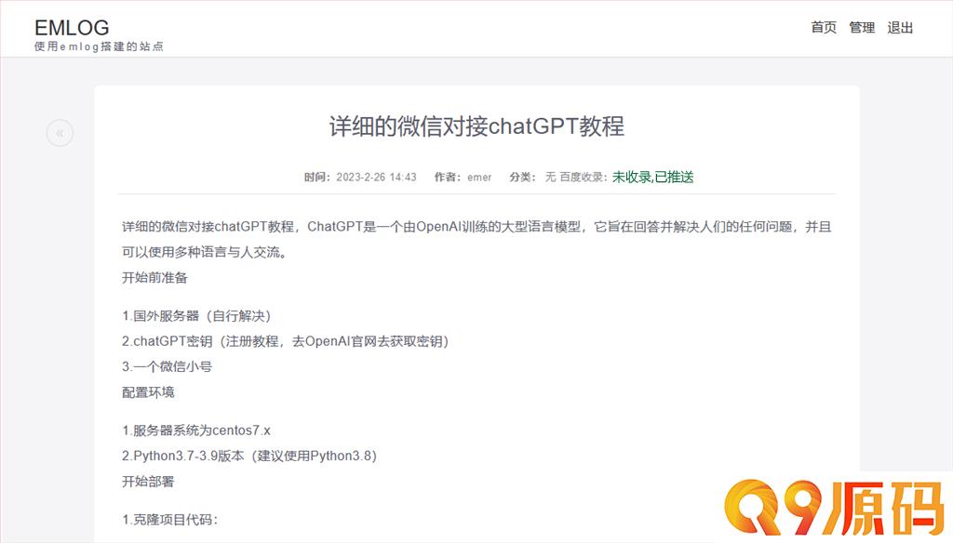Click the date 2023-2-26 14:43
953x543 pixels.
pos(376,178)
